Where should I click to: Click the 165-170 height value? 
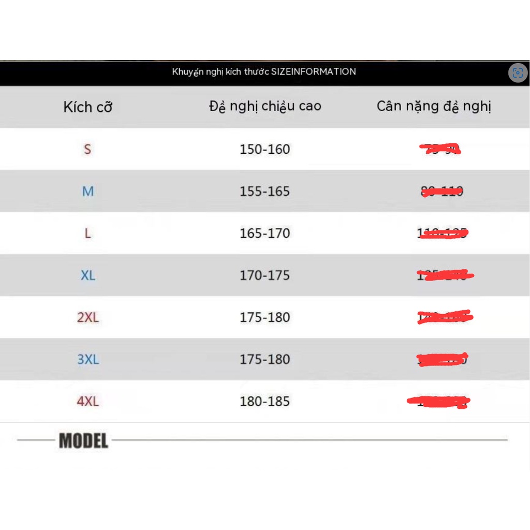click(265, 233)
